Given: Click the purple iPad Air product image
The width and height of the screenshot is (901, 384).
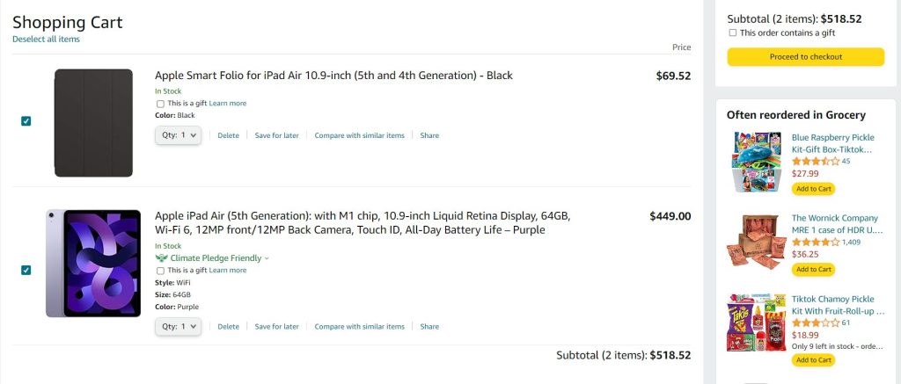Looking at the screenshot, I should tap(93, 263).
